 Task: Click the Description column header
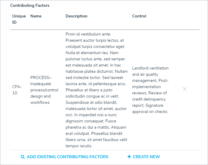[77, 16]
